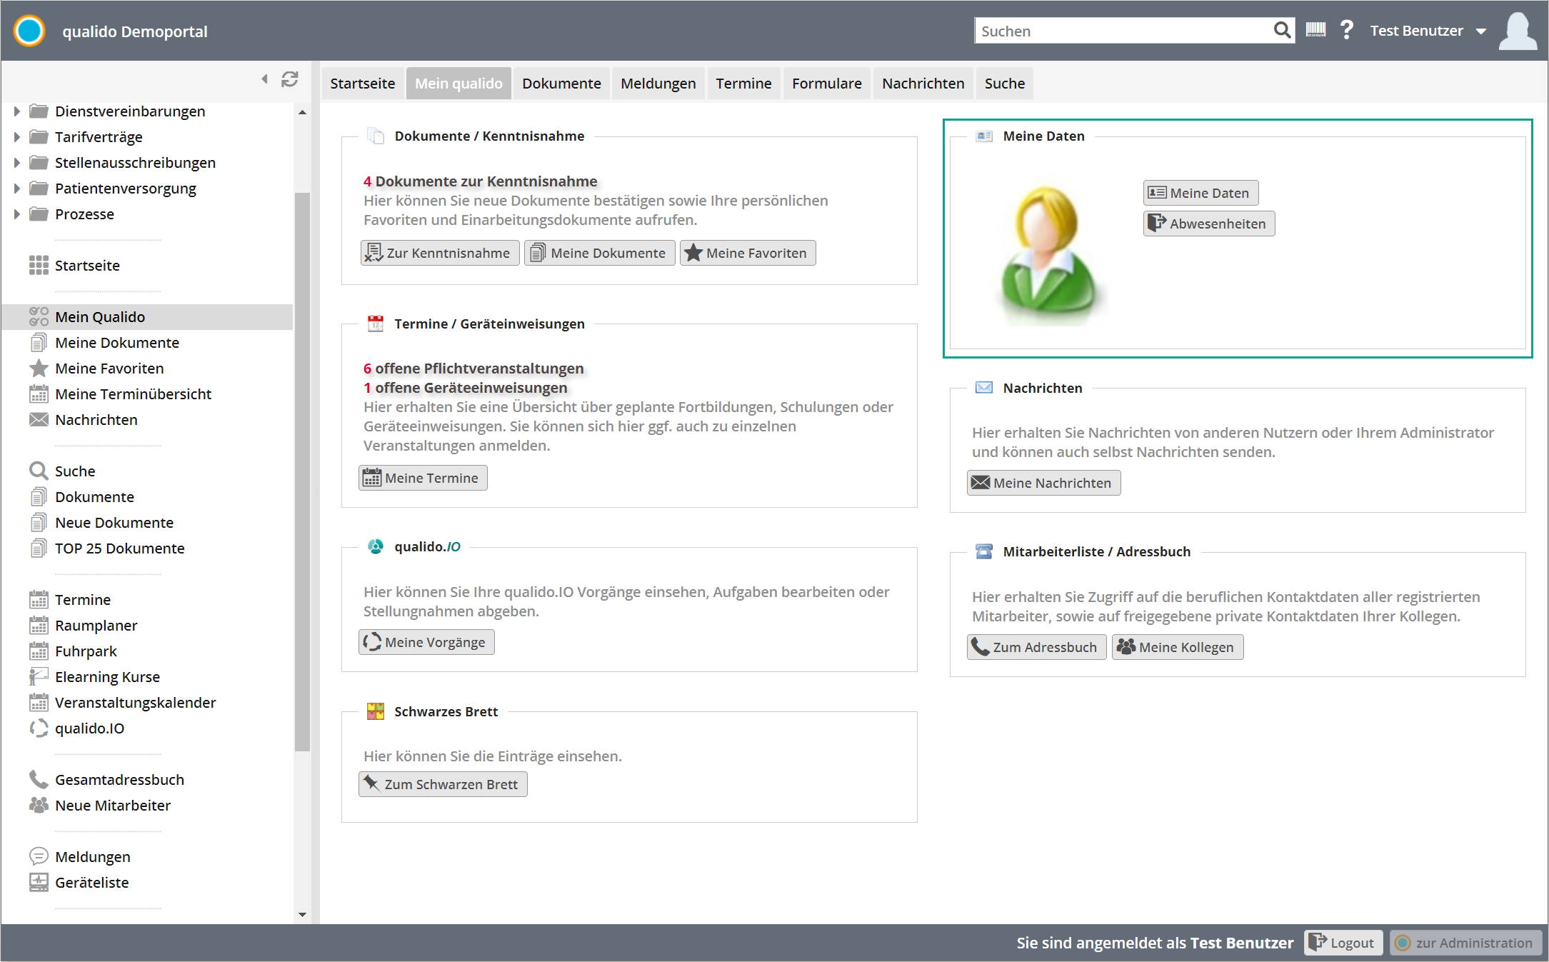This screenshot has width=1549, height=962.
Task: Open Zum Schwarzen Brett button
Action: coord(443,784)
